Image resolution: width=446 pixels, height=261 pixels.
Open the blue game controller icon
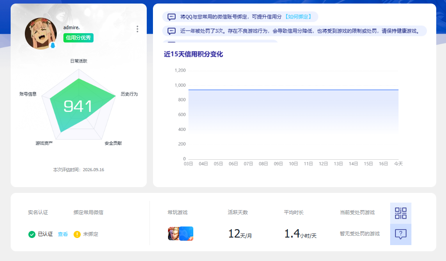186,234
